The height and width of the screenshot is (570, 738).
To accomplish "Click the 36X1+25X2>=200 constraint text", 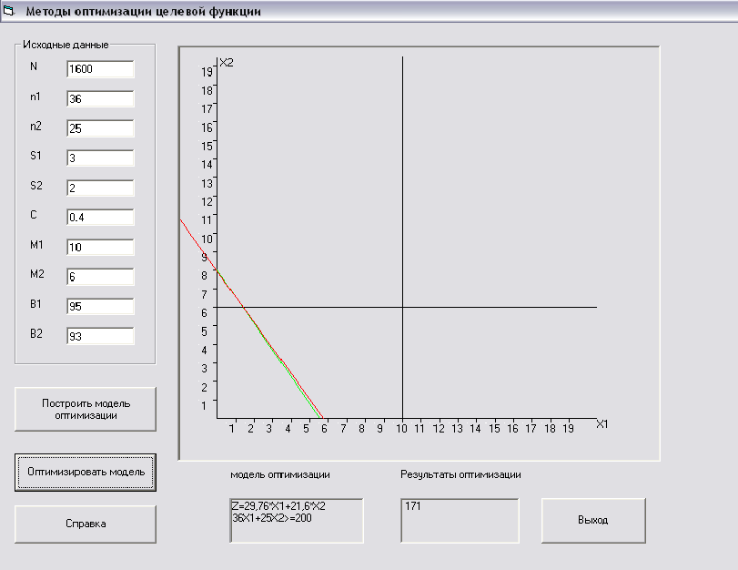I will (x=272, y=518).
